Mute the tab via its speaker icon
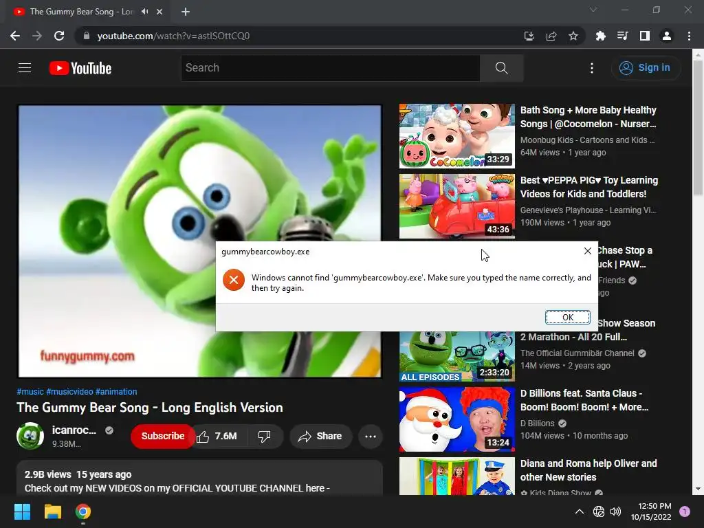 (x=144, y=12)
